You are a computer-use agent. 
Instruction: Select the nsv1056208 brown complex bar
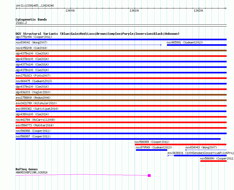click(121, 51)
